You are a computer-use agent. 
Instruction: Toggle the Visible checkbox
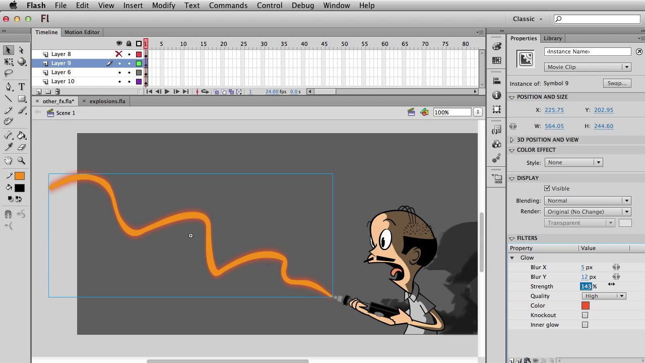(x=547, y=189)
